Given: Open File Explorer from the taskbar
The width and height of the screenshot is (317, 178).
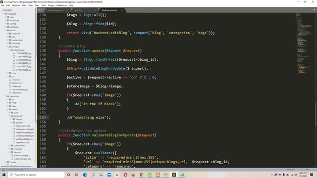Looking at the screenshot, I should coord(101,175).
